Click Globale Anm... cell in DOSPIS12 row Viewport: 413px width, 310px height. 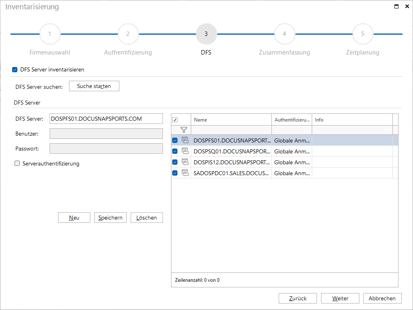(292, 162)
